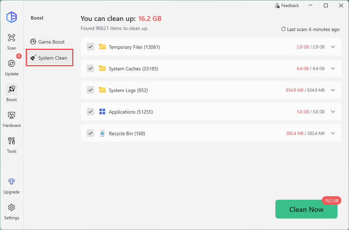Expand the System Logs row chevron
Viewport: 349px width, 230px height.
pyautogui.click(x=333, y=90)
